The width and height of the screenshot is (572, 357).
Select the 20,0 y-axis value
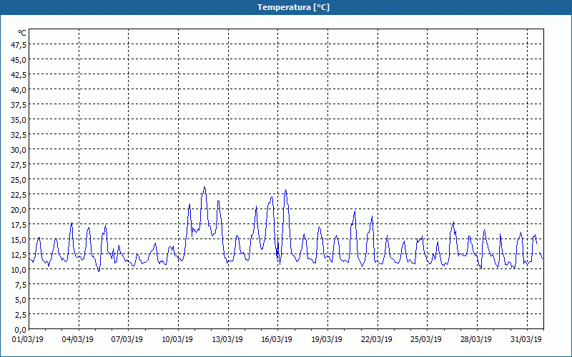[x=19, y=210]
